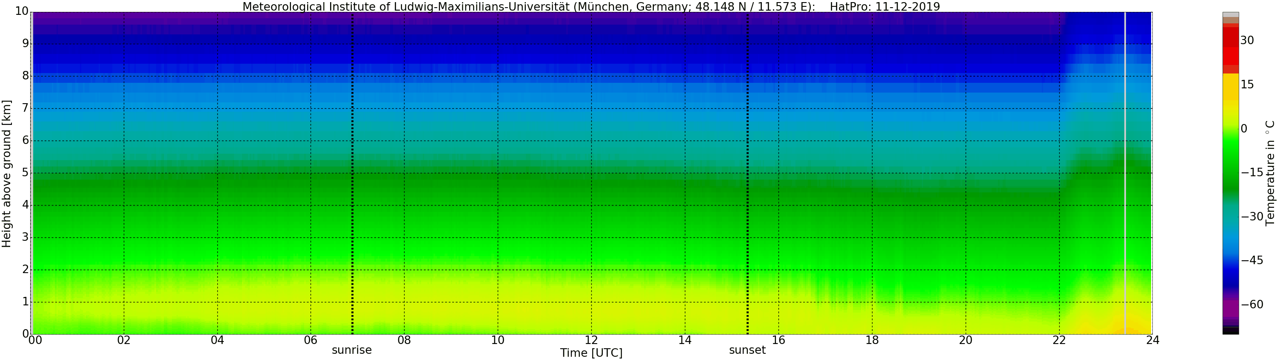Click the 04 tick label on the time axis

[x=217, y=341]
